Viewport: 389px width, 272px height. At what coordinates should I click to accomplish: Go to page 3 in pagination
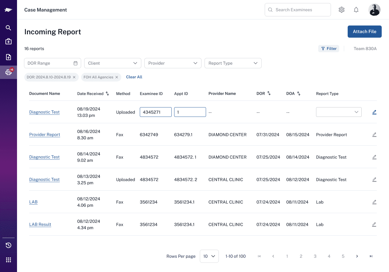pos(315,256)
